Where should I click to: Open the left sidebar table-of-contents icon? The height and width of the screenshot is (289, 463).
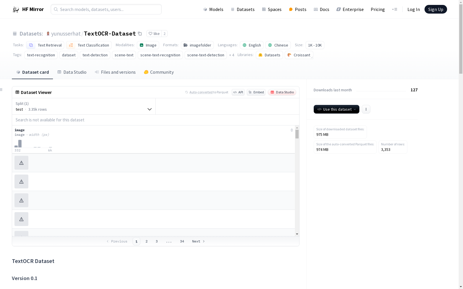[1, 90]
